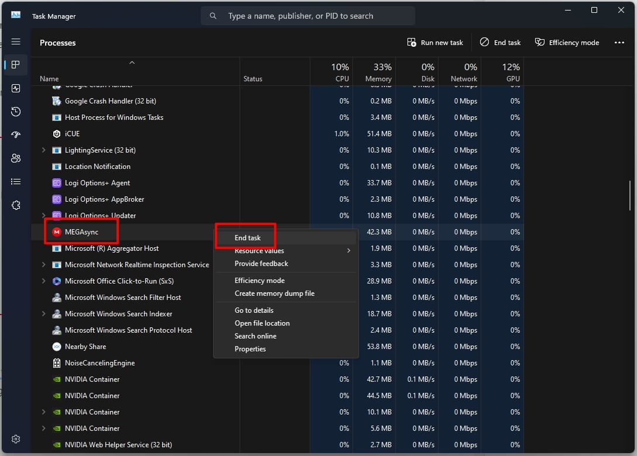
Task: Open the App history icon in sidebar
Action: pyautogui.click(x=16, y=112)
